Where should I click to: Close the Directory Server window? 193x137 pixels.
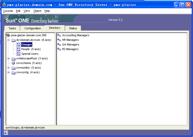pyautogui.click(x=188, y=5)
